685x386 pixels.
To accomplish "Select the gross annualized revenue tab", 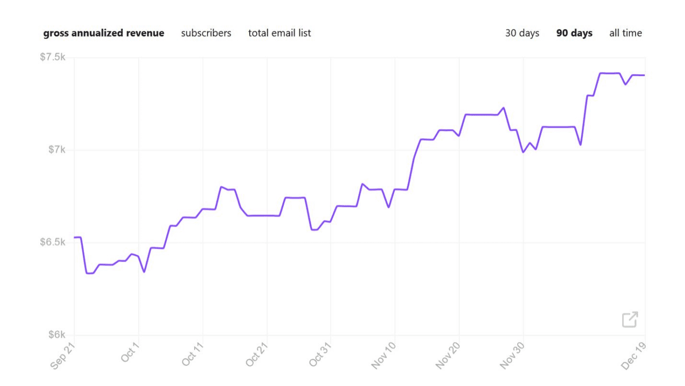I will pos(104,33).
